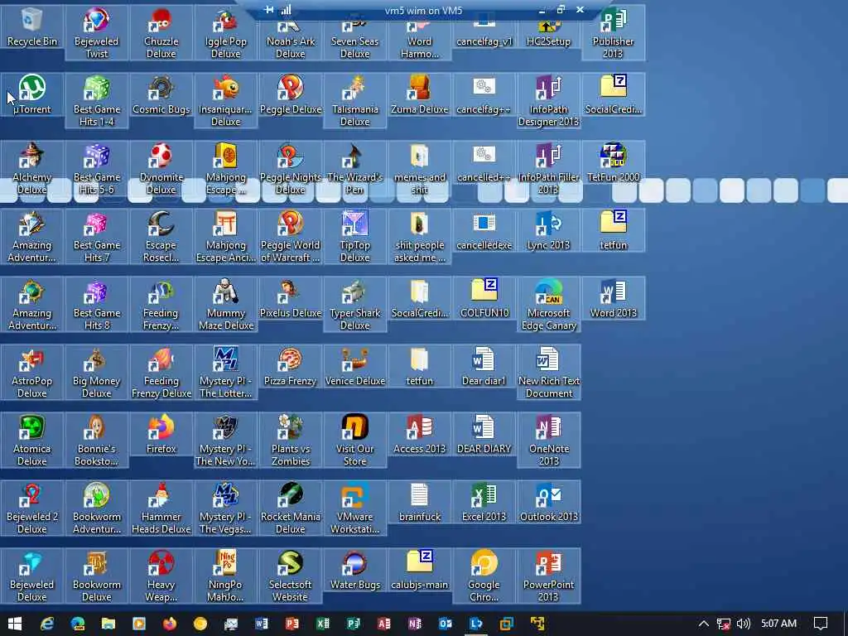Open InfoPath Designer 2013 shortcut

coord(548,100)
